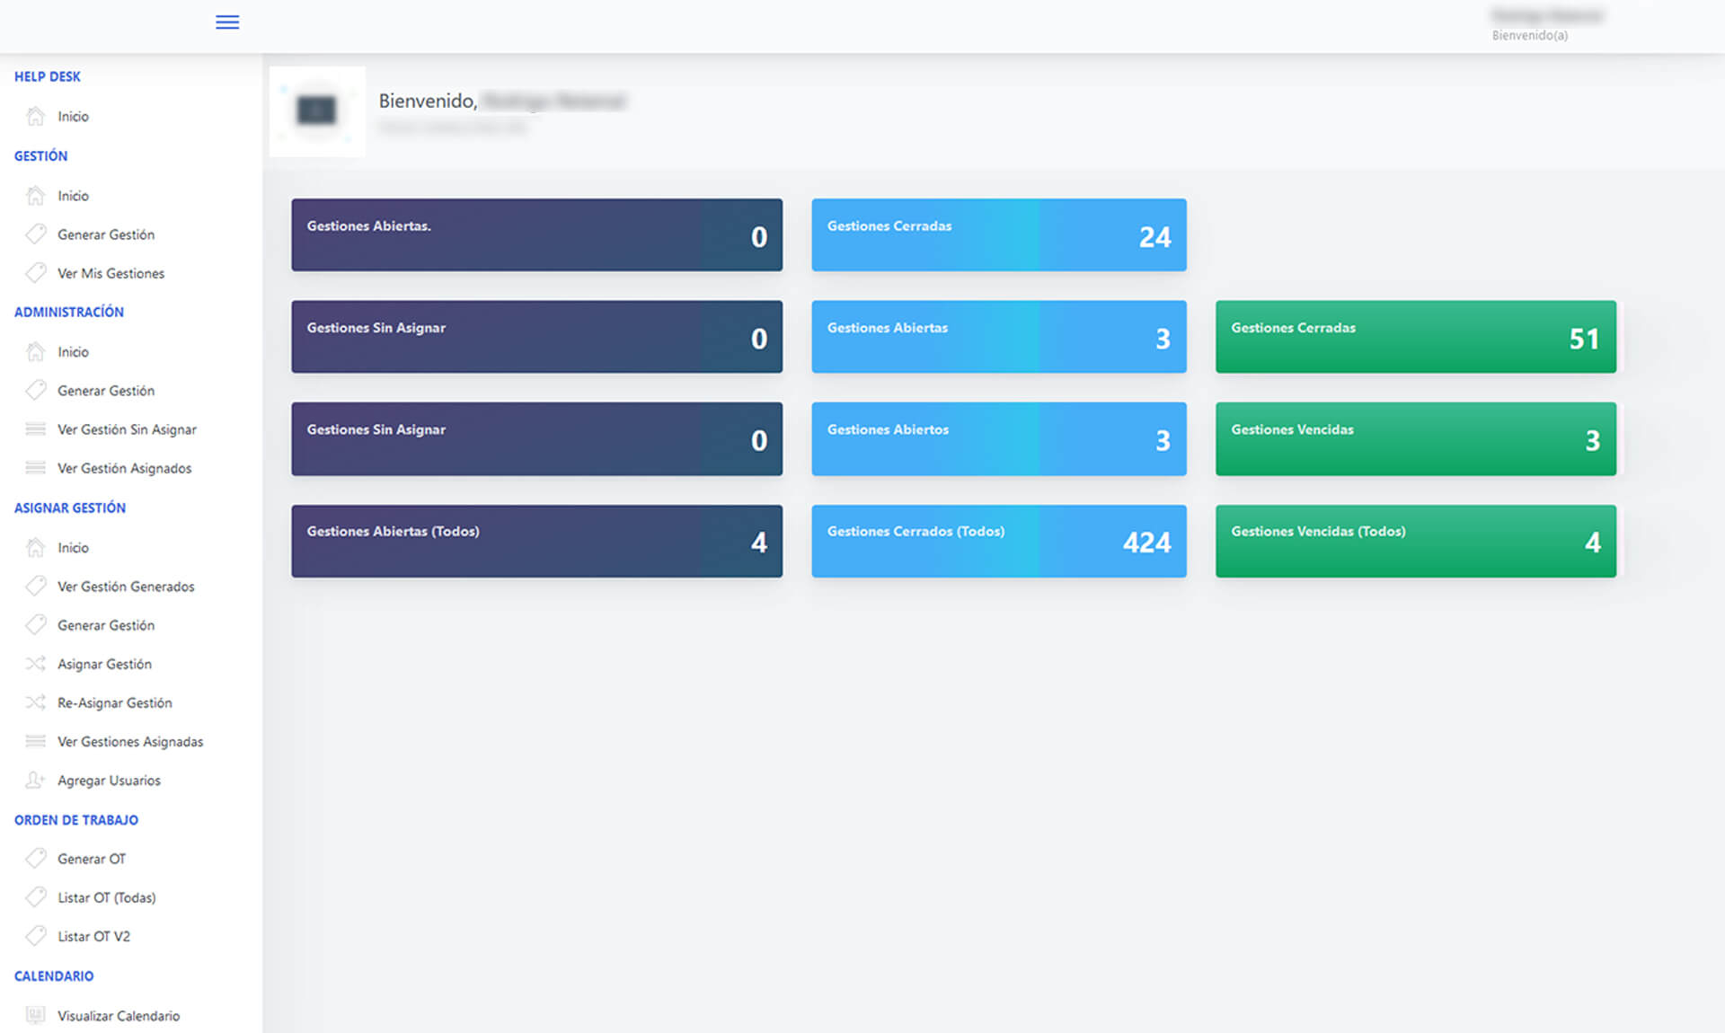Click the Gestiones Vencidas (Todos) card
Viewport: 1725px width, 1033px height.
point(1415,541)
